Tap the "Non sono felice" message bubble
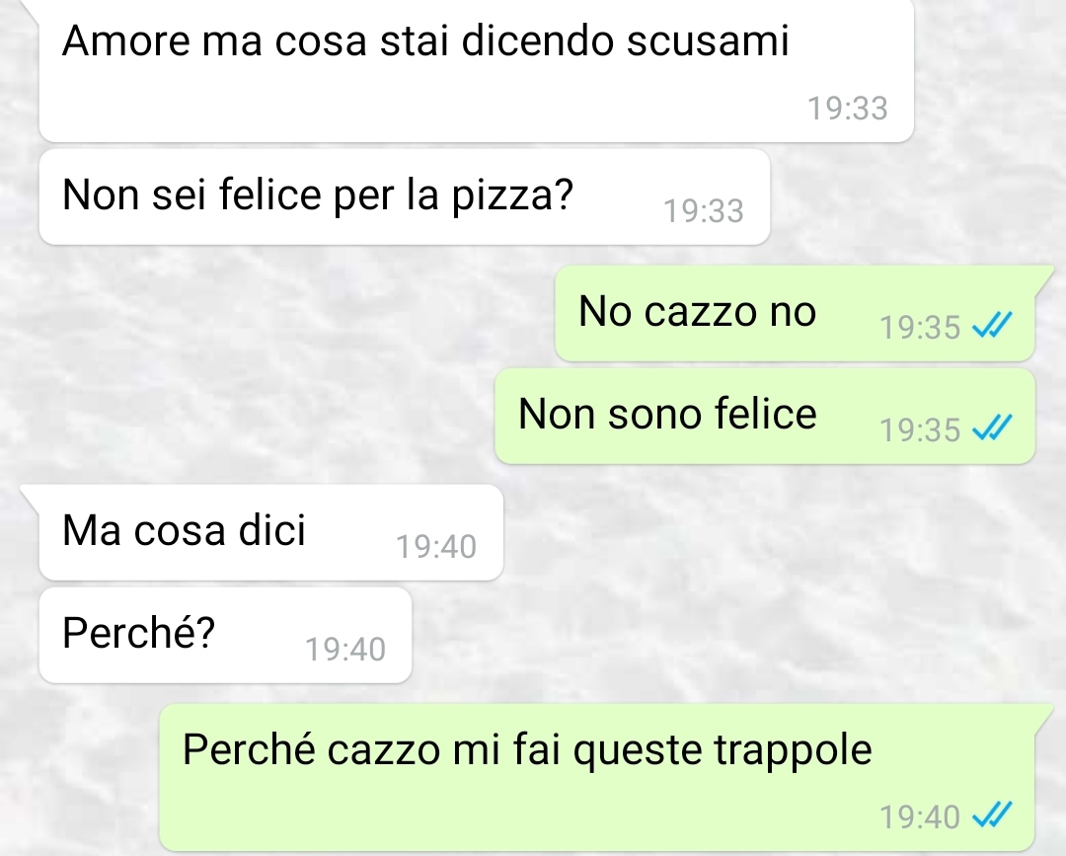Image resolution: width=1066 pixels, height=856 pixels. point(765,416)
